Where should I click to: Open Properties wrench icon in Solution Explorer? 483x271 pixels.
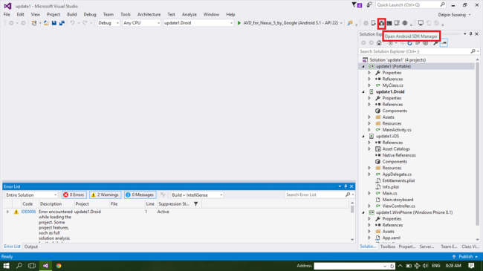click(x=435, y=43)
